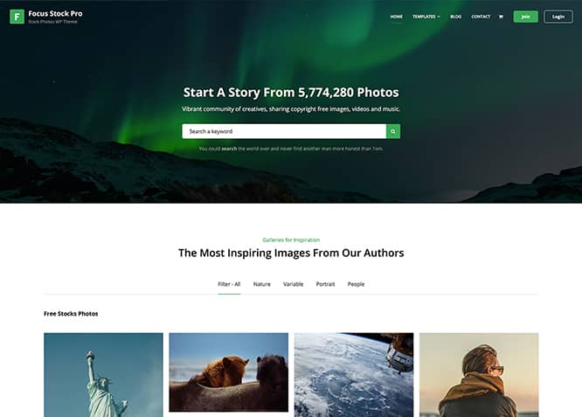Filter gallery by Variable

tap(294, 284)
